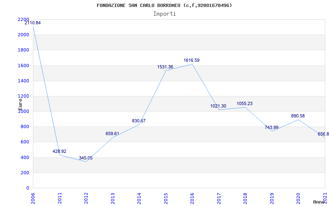Viewport: 329px width, 206px height.
Task: Click the 2015 x-axis label
Action: click(x=166, y=198)
